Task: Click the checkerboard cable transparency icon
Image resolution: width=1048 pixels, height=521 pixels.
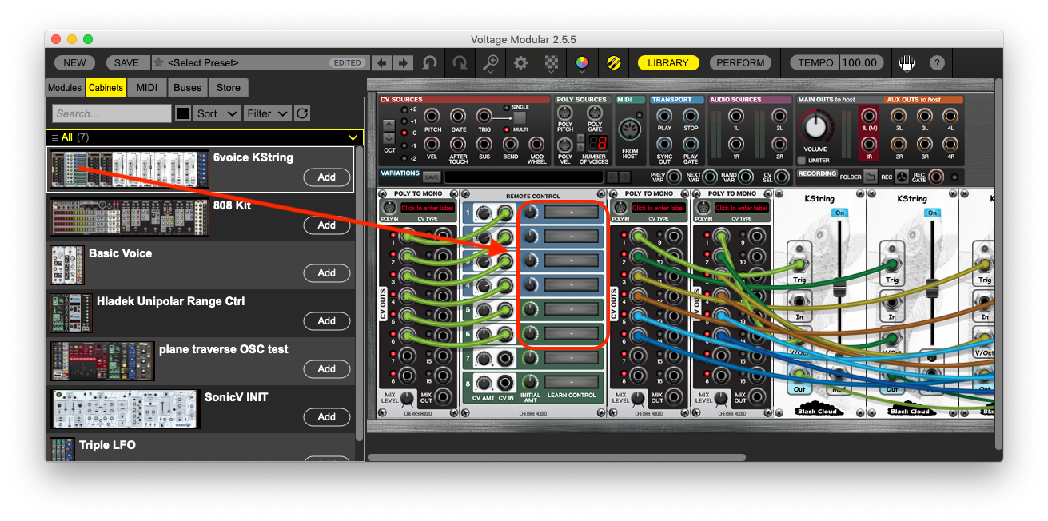Action: point(552,62)
